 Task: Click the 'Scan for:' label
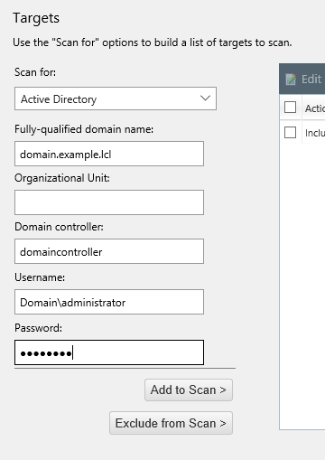[x=35, y=72]
